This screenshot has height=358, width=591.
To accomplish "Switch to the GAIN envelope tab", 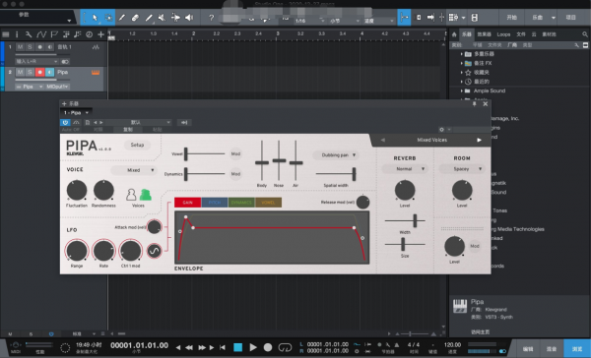I will coord(188,203).
